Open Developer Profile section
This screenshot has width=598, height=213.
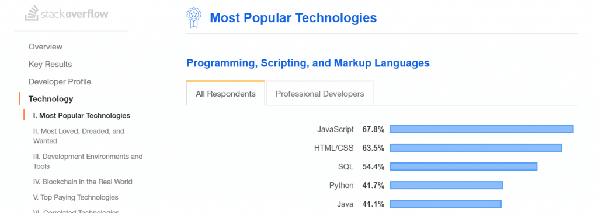tap(60, 82)
